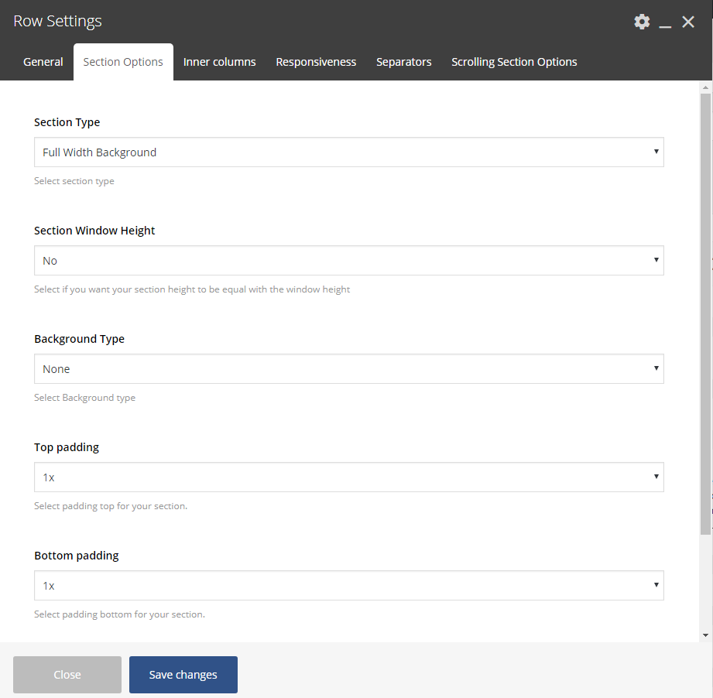The width and height of the screenshot is (713, 698).
Task: Open the Top padding dropdown
Action: [348, 477]
